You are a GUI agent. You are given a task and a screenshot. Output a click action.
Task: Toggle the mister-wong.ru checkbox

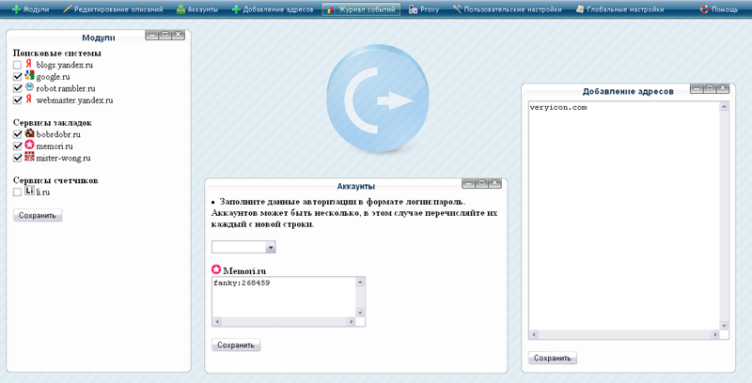tap(17, 158)
